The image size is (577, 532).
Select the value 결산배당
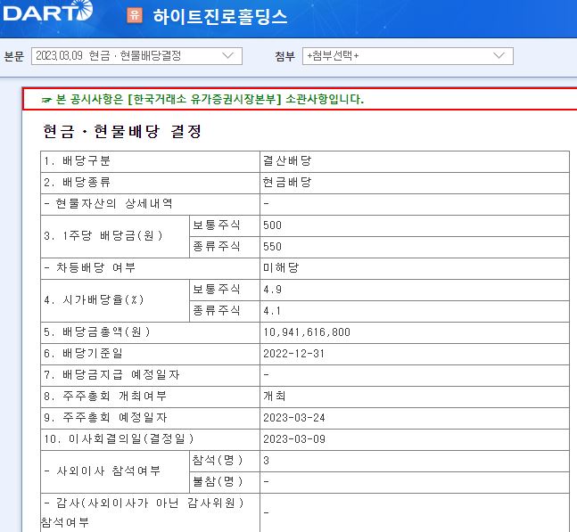(287, 160)
